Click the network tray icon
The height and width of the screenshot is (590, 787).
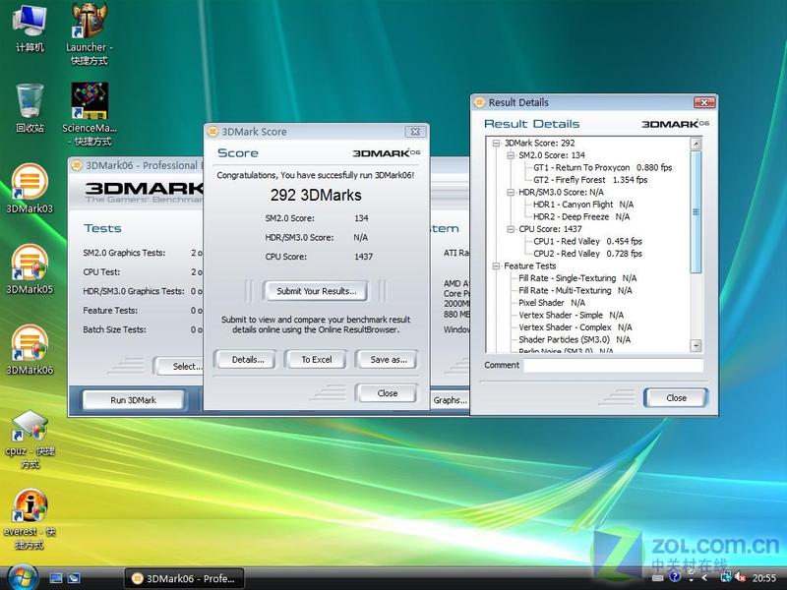[x=725, y=578]
